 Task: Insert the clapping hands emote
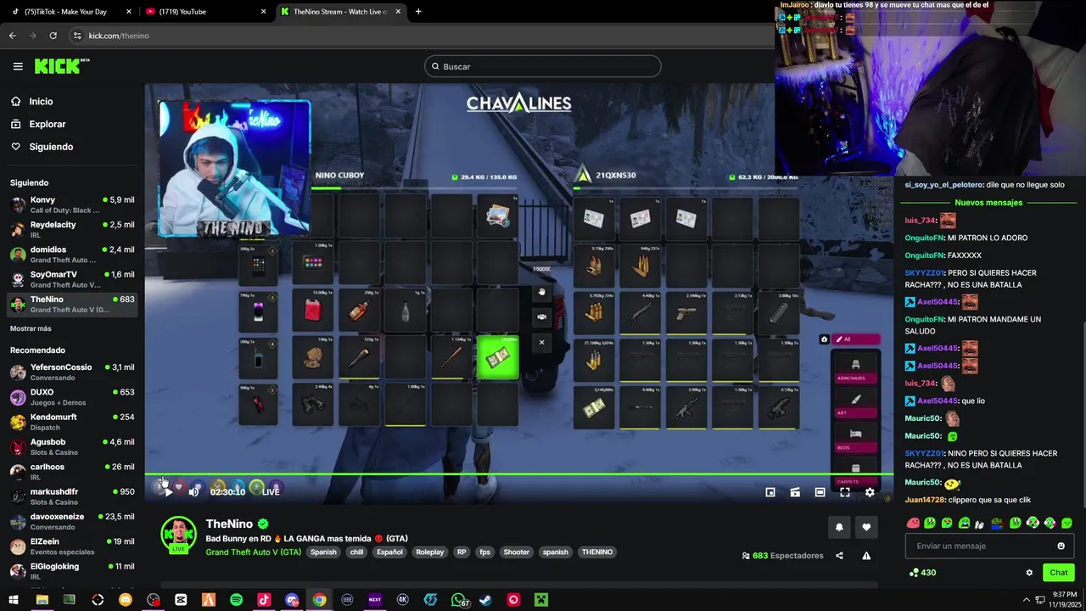point(981,524)
